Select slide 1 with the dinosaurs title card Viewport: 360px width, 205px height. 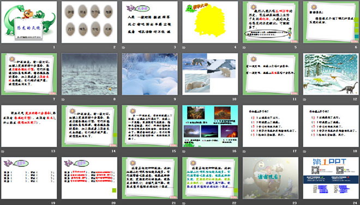coord(29,22)
